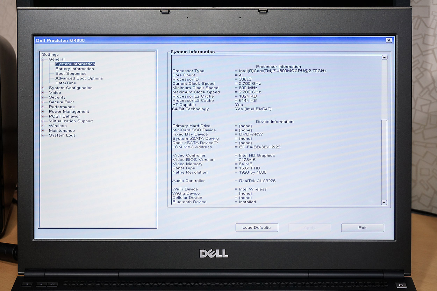Click the scrollbar down arrow in System Information
Image resolution: width=437 pixels, height=291 pixels.
(x=384, y=203)
